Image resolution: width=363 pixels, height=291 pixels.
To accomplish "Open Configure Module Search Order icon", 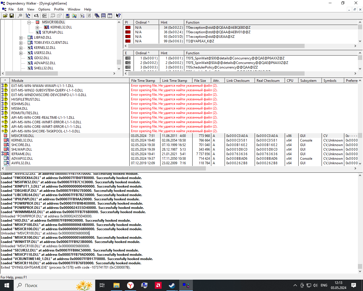I will click(74, 16).
